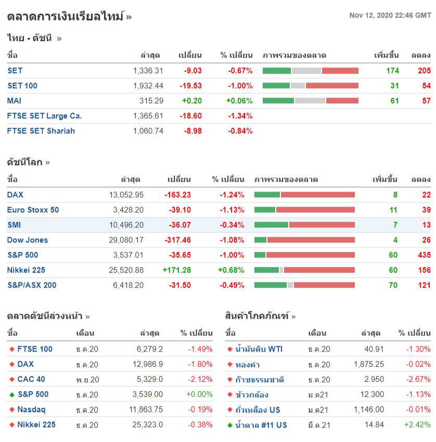Click the SET market overview bar

click(311, 71)
